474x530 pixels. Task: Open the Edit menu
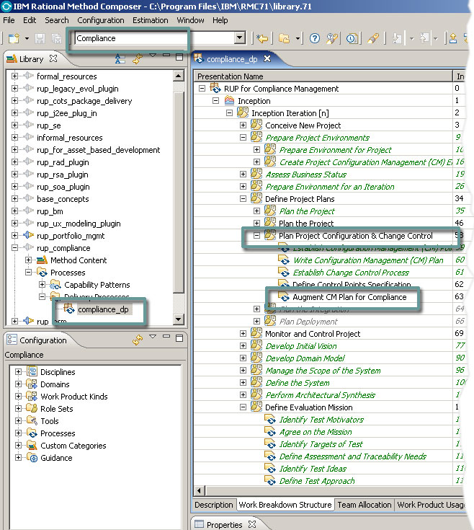(30, 20)
